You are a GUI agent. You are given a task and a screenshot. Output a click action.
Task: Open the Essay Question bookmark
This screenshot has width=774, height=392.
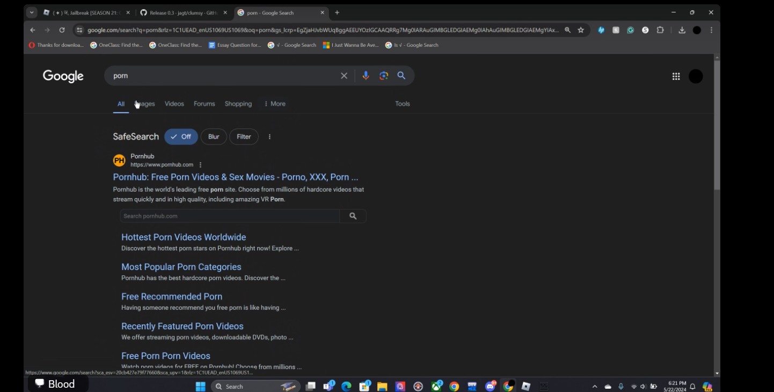click(235, 45)
